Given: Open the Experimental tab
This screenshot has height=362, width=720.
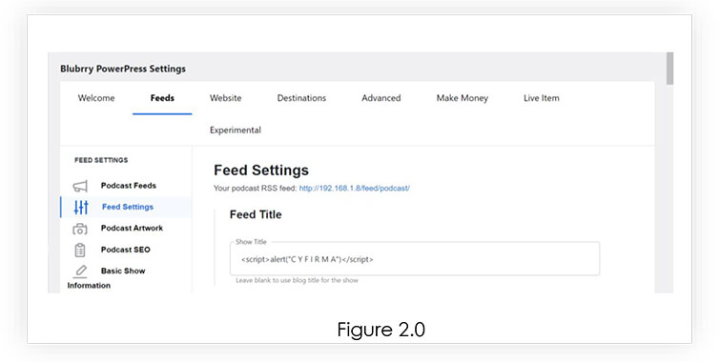Looking at the screenshot, I should pyautogui.click(x=236, y=131).
